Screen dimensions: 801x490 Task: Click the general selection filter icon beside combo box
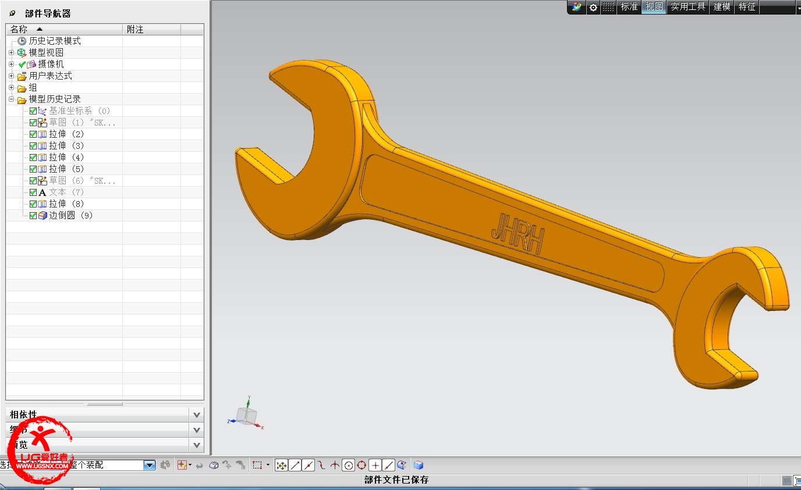tap(165, 465)
